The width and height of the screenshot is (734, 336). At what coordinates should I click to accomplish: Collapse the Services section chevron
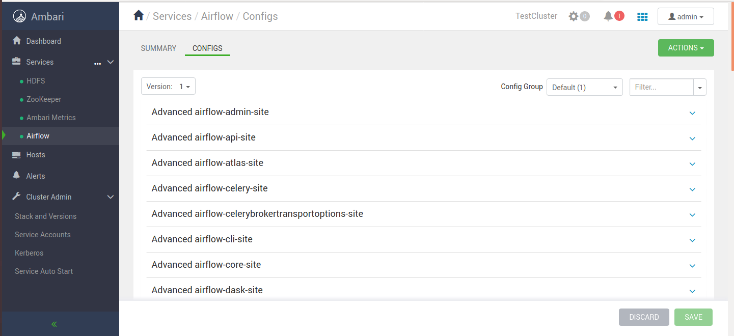(x=111, y=62)
